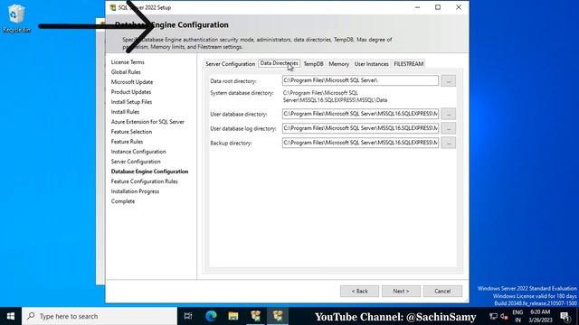Click the Install Rules step
The width and height of the screenshot is (579, 325).
point(125,112)
